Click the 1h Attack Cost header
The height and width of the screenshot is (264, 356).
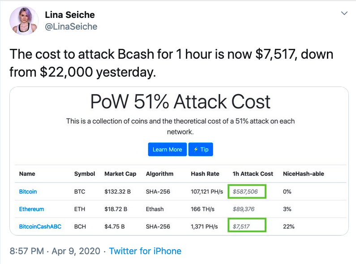253,174
